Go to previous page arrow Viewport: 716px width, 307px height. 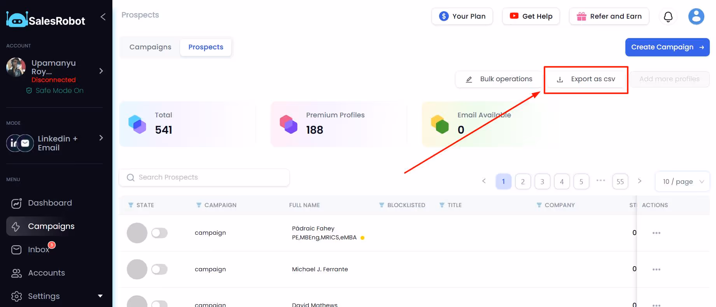click(484, 181)
